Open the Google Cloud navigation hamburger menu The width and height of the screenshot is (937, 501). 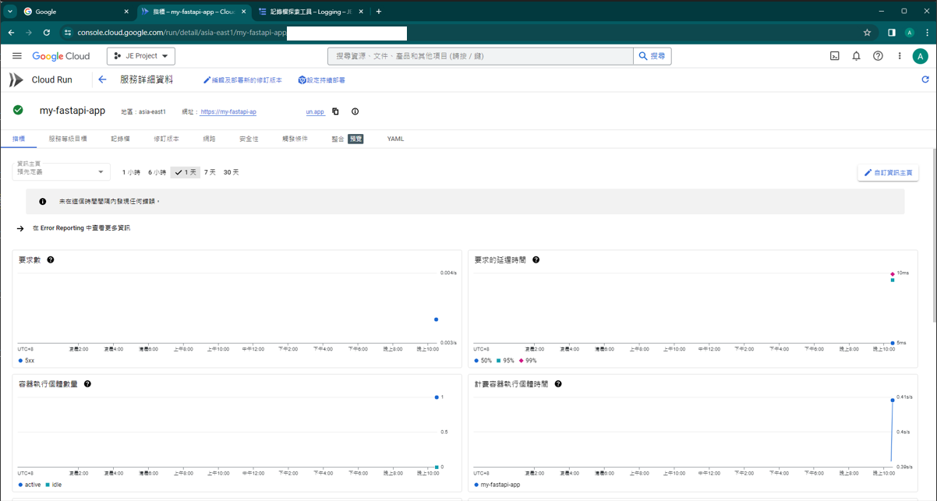click(16, 56)
